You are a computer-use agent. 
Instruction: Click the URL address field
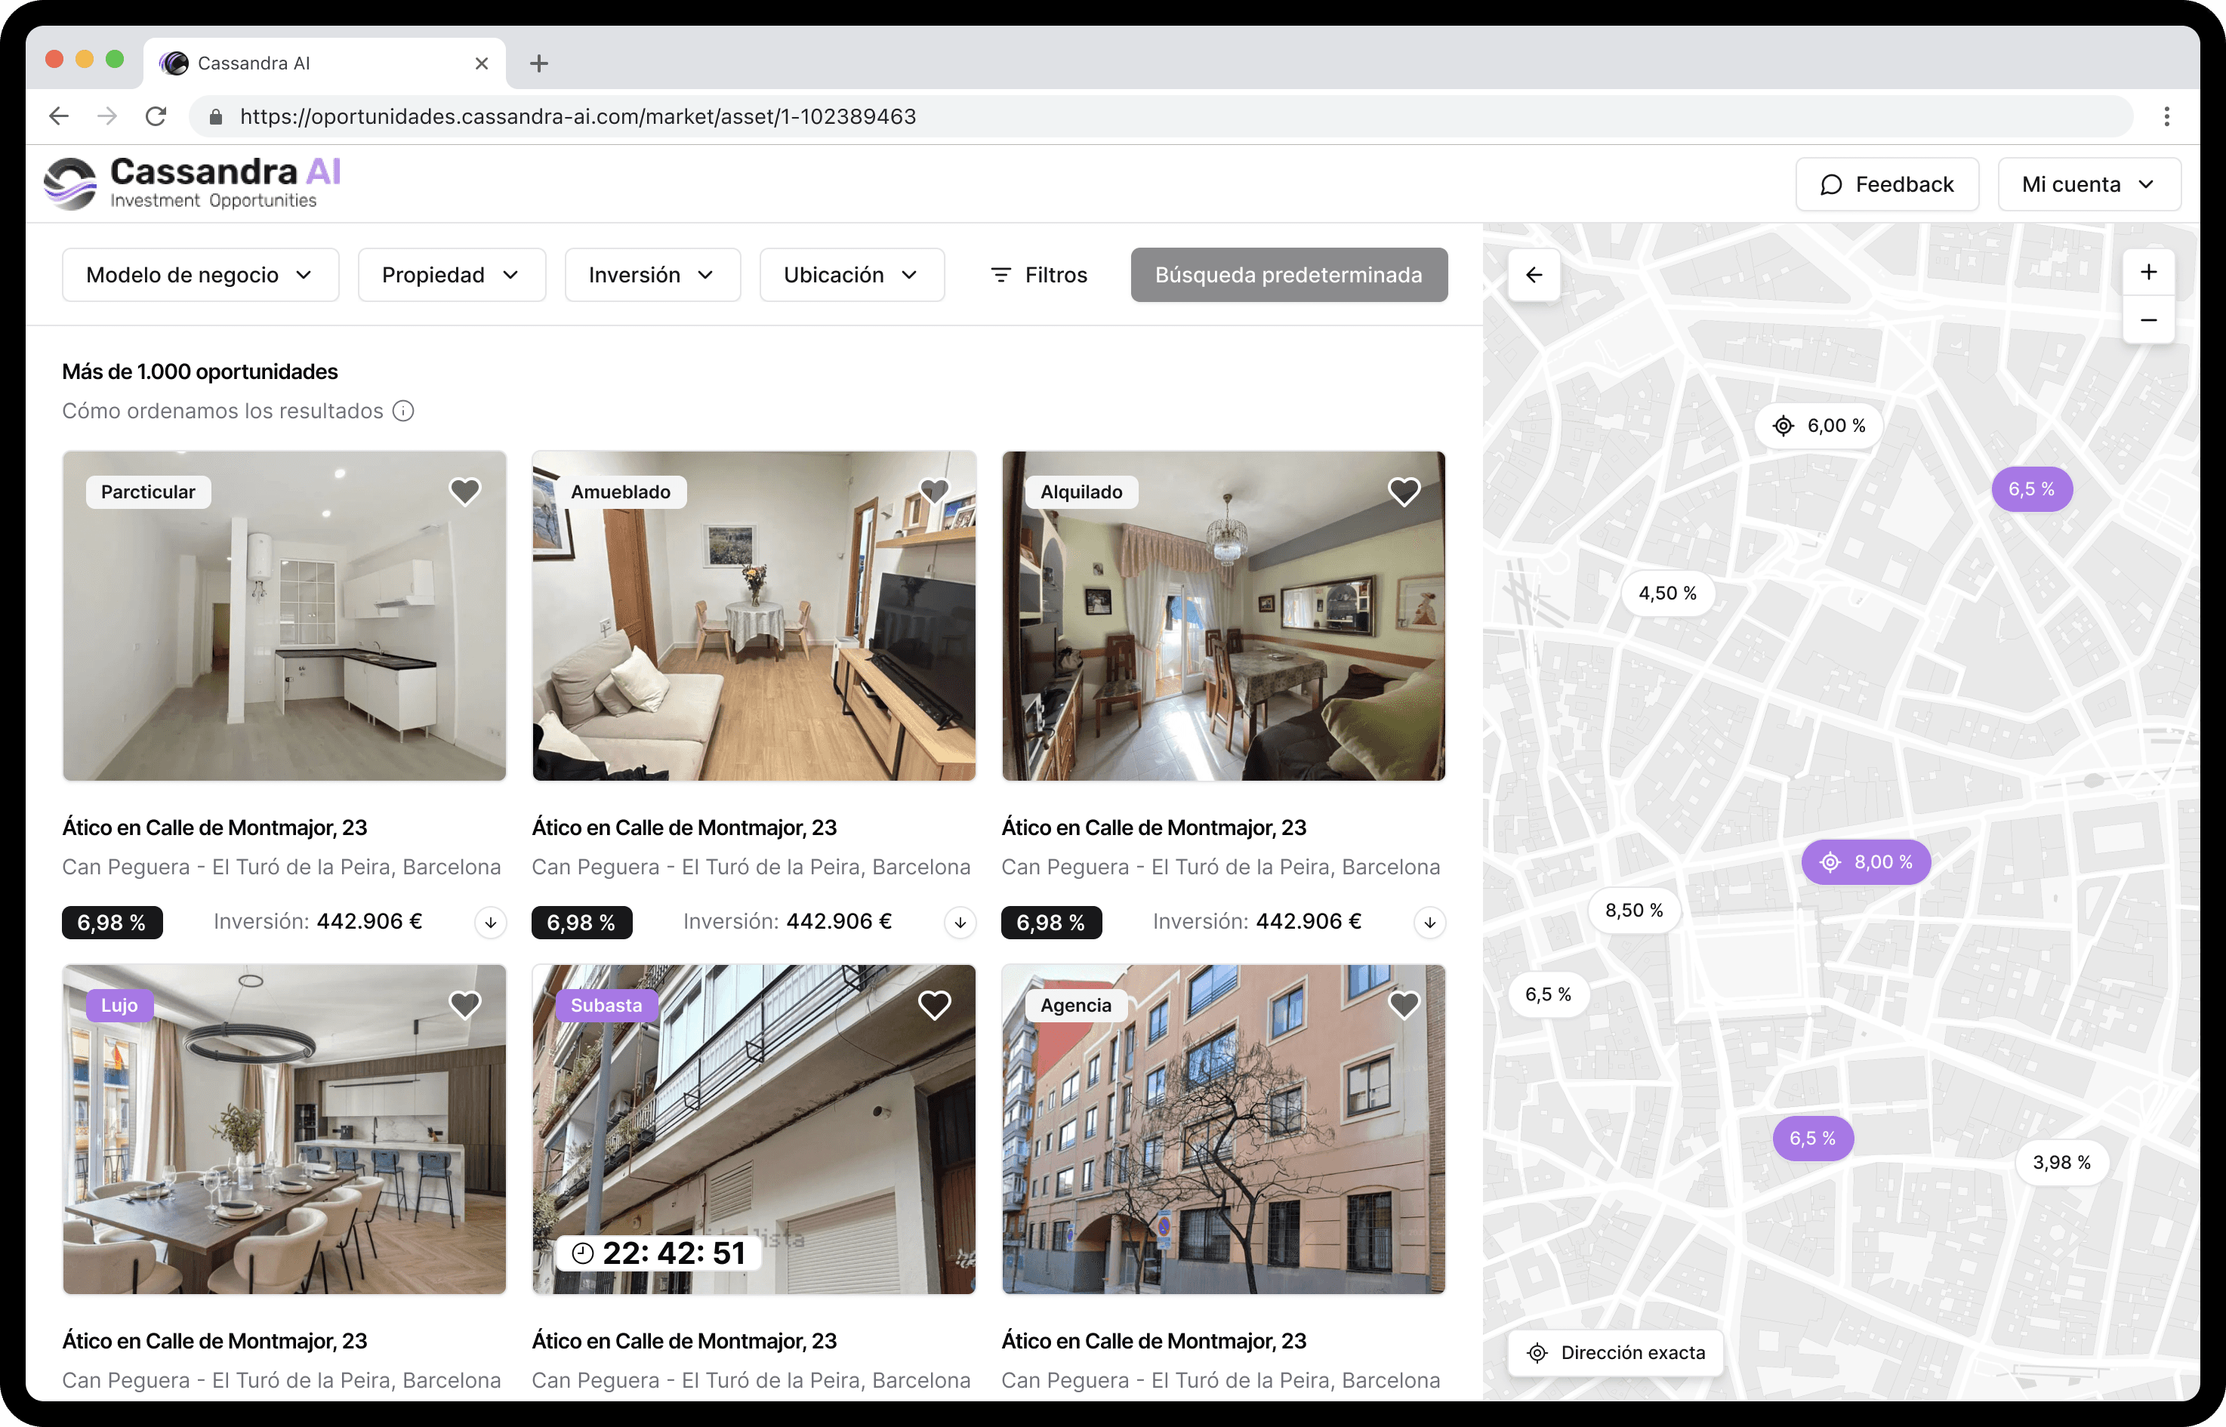click(1163, 117)
